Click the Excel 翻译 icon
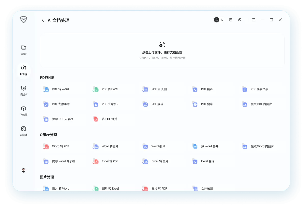Screen dimensions: 306x209 (x=195, y=161)
